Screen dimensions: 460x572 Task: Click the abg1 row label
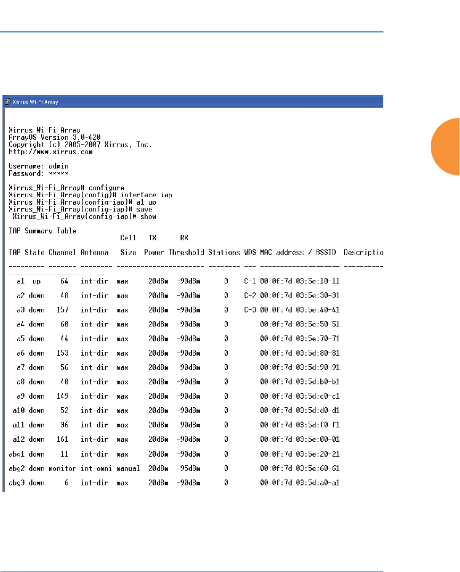coord(16,454)
